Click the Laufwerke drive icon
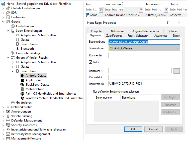 8,17
